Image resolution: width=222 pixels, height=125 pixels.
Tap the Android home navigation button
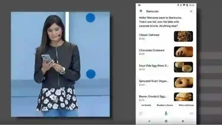point(166,121)
